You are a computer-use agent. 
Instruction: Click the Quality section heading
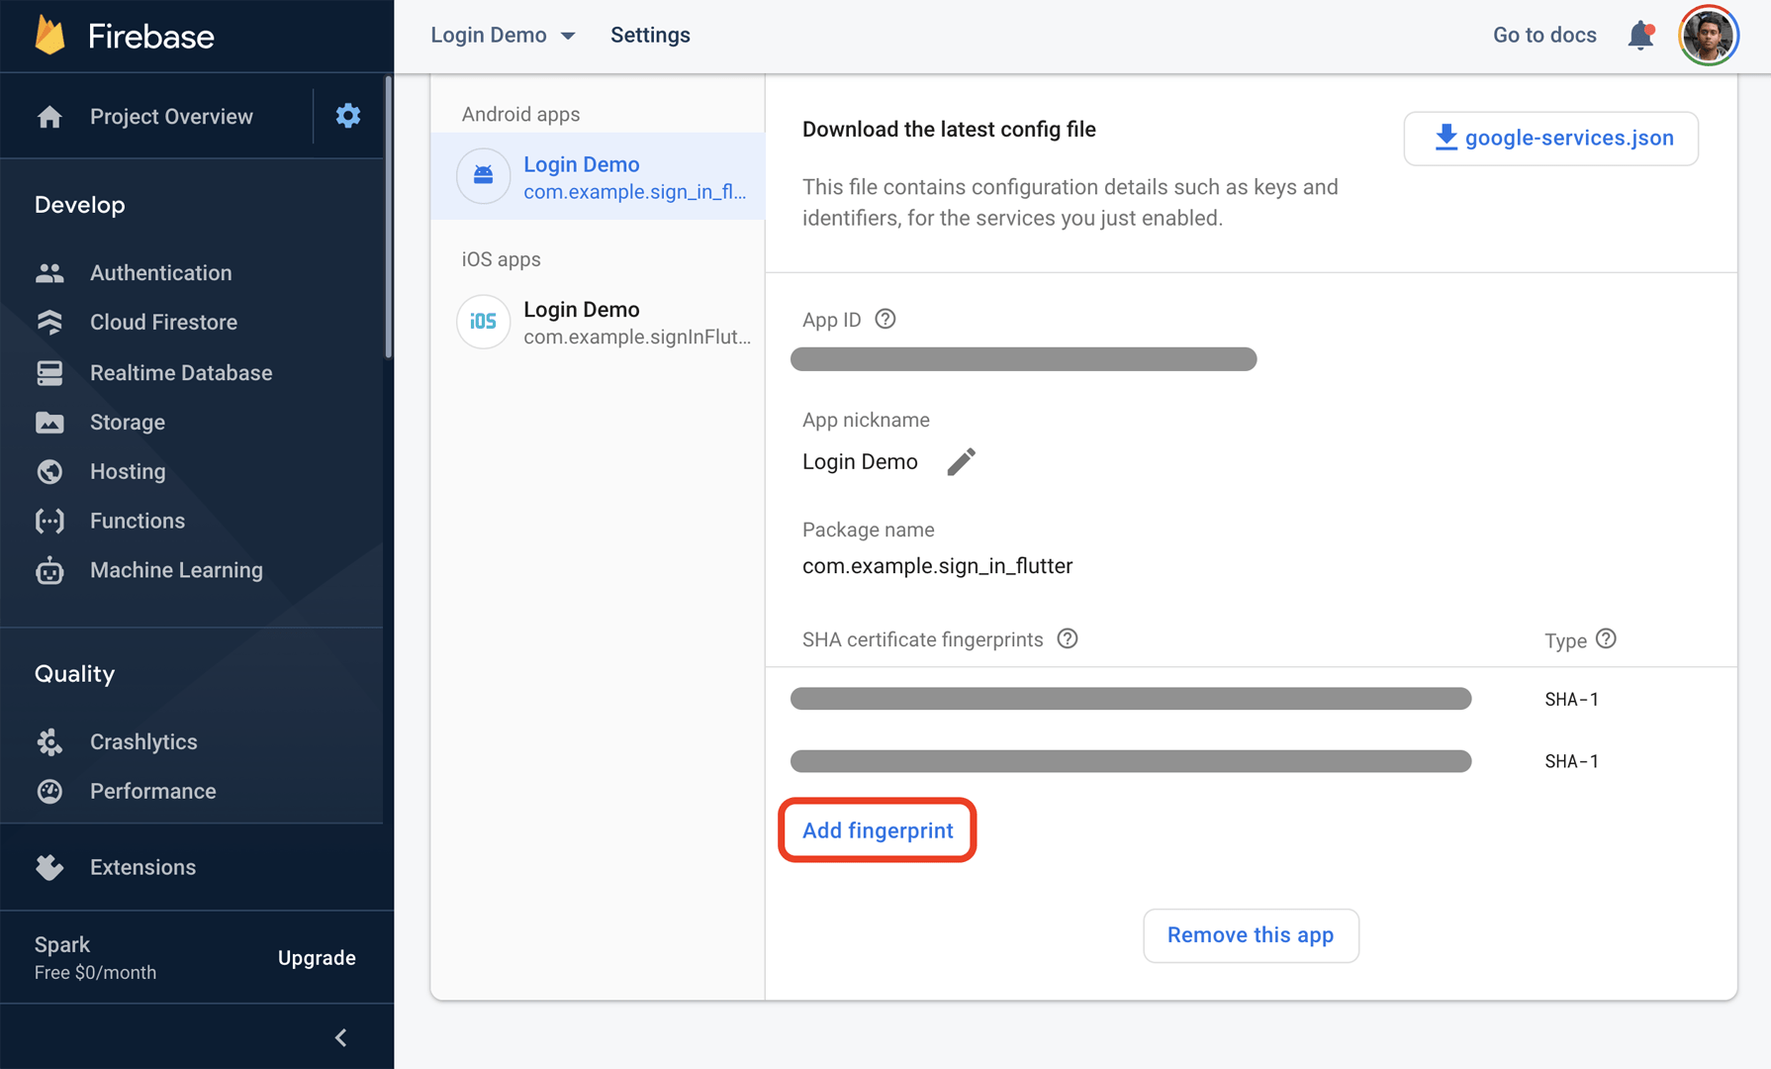[74, 674]
